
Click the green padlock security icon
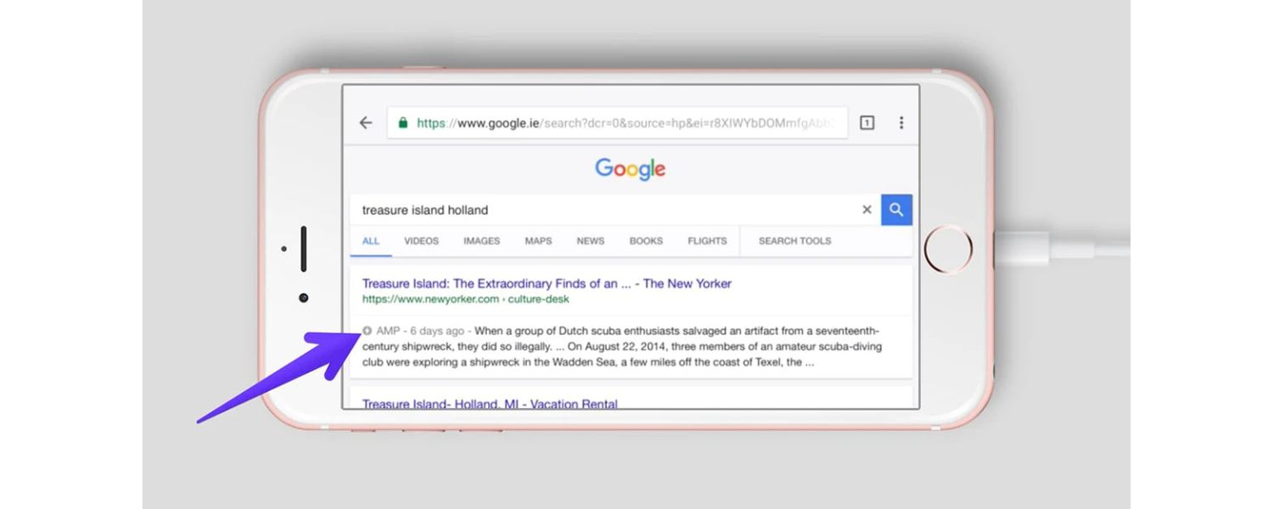point(403,123)
